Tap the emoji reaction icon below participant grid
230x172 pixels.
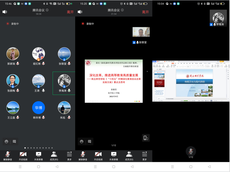pyautogui.click(x=7, y=142)
